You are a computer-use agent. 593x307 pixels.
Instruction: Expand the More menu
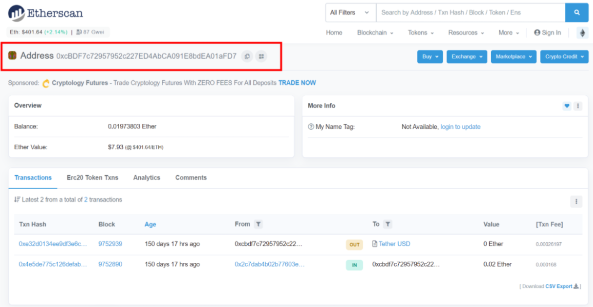509,33
